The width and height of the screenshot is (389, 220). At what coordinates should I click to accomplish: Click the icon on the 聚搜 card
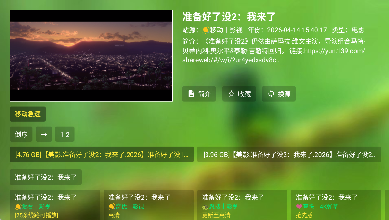[205, 207]
